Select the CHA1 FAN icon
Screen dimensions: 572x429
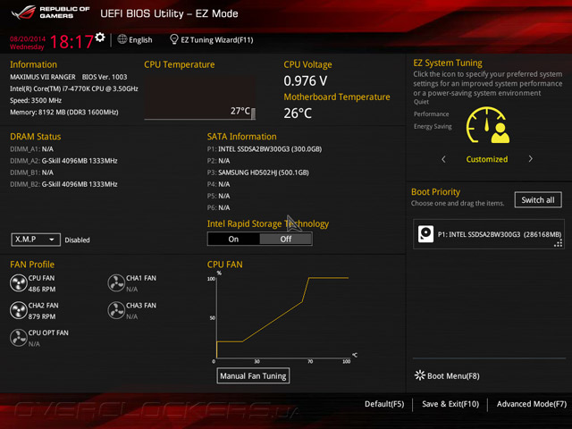[116, 283]
